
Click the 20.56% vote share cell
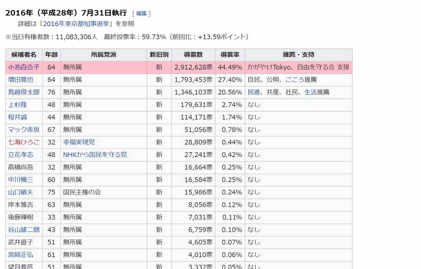coord(230,92)
